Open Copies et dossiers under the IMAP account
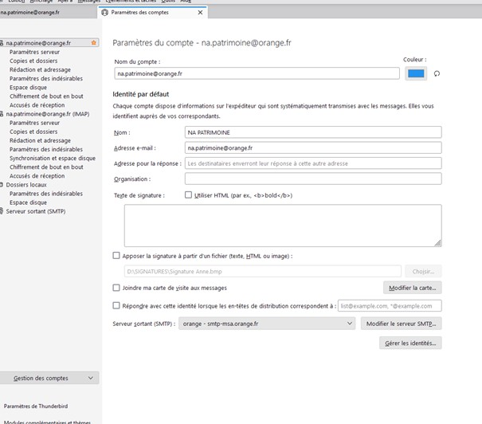This screenshot has width=482, height=424. pos(33,132)
